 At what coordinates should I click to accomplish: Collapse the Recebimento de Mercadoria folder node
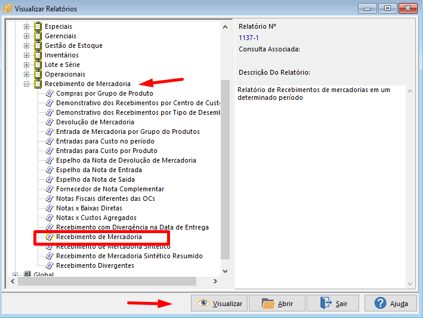tap(26, 84)
